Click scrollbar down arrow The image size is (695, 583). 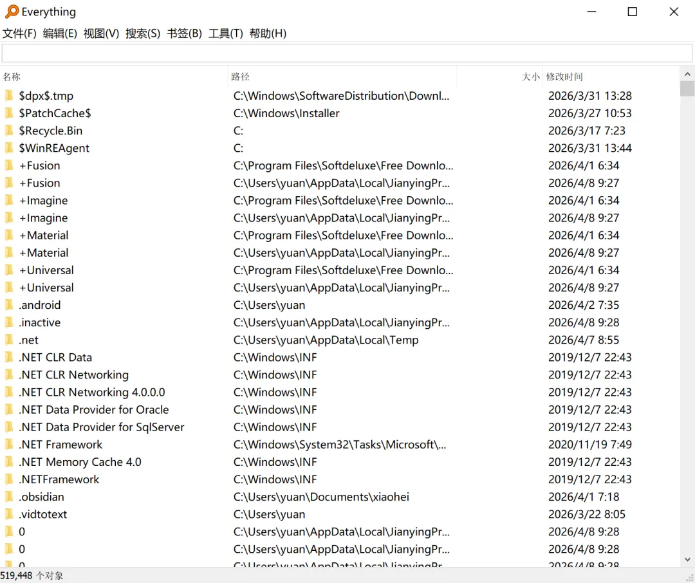pos(687,559)
